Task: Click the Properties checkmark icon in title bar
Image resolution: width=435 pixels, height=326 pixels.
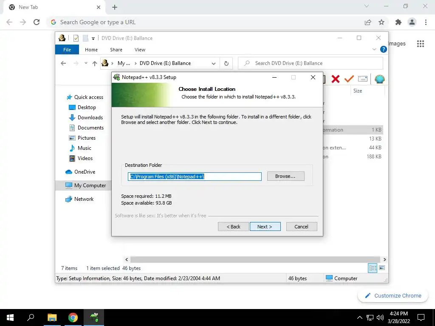Action: pos(76,38)
